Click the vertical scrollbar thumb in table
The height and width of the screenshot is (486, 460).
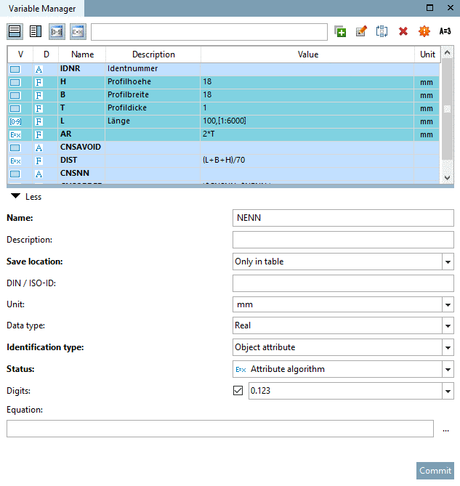point(447,108)
